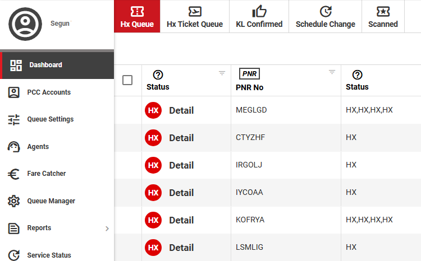Click the Schedule Change clock icon
The height and width of the screenshot is (261, 421).
coord(326,12)
